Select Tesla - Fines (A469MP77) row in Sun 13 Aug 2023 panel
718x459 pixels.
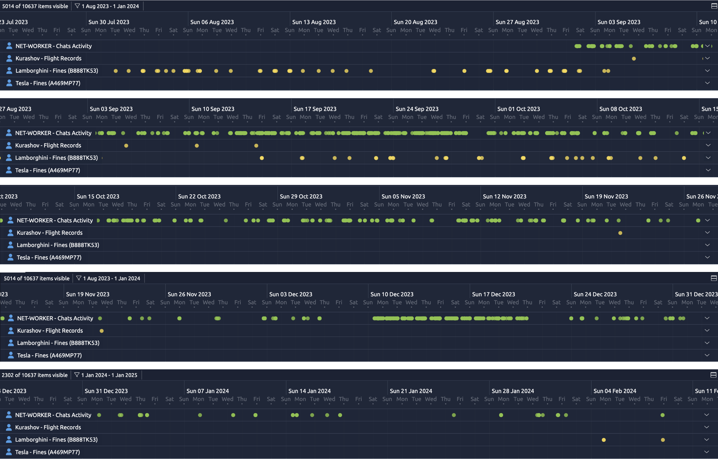[x=48, y=83]
